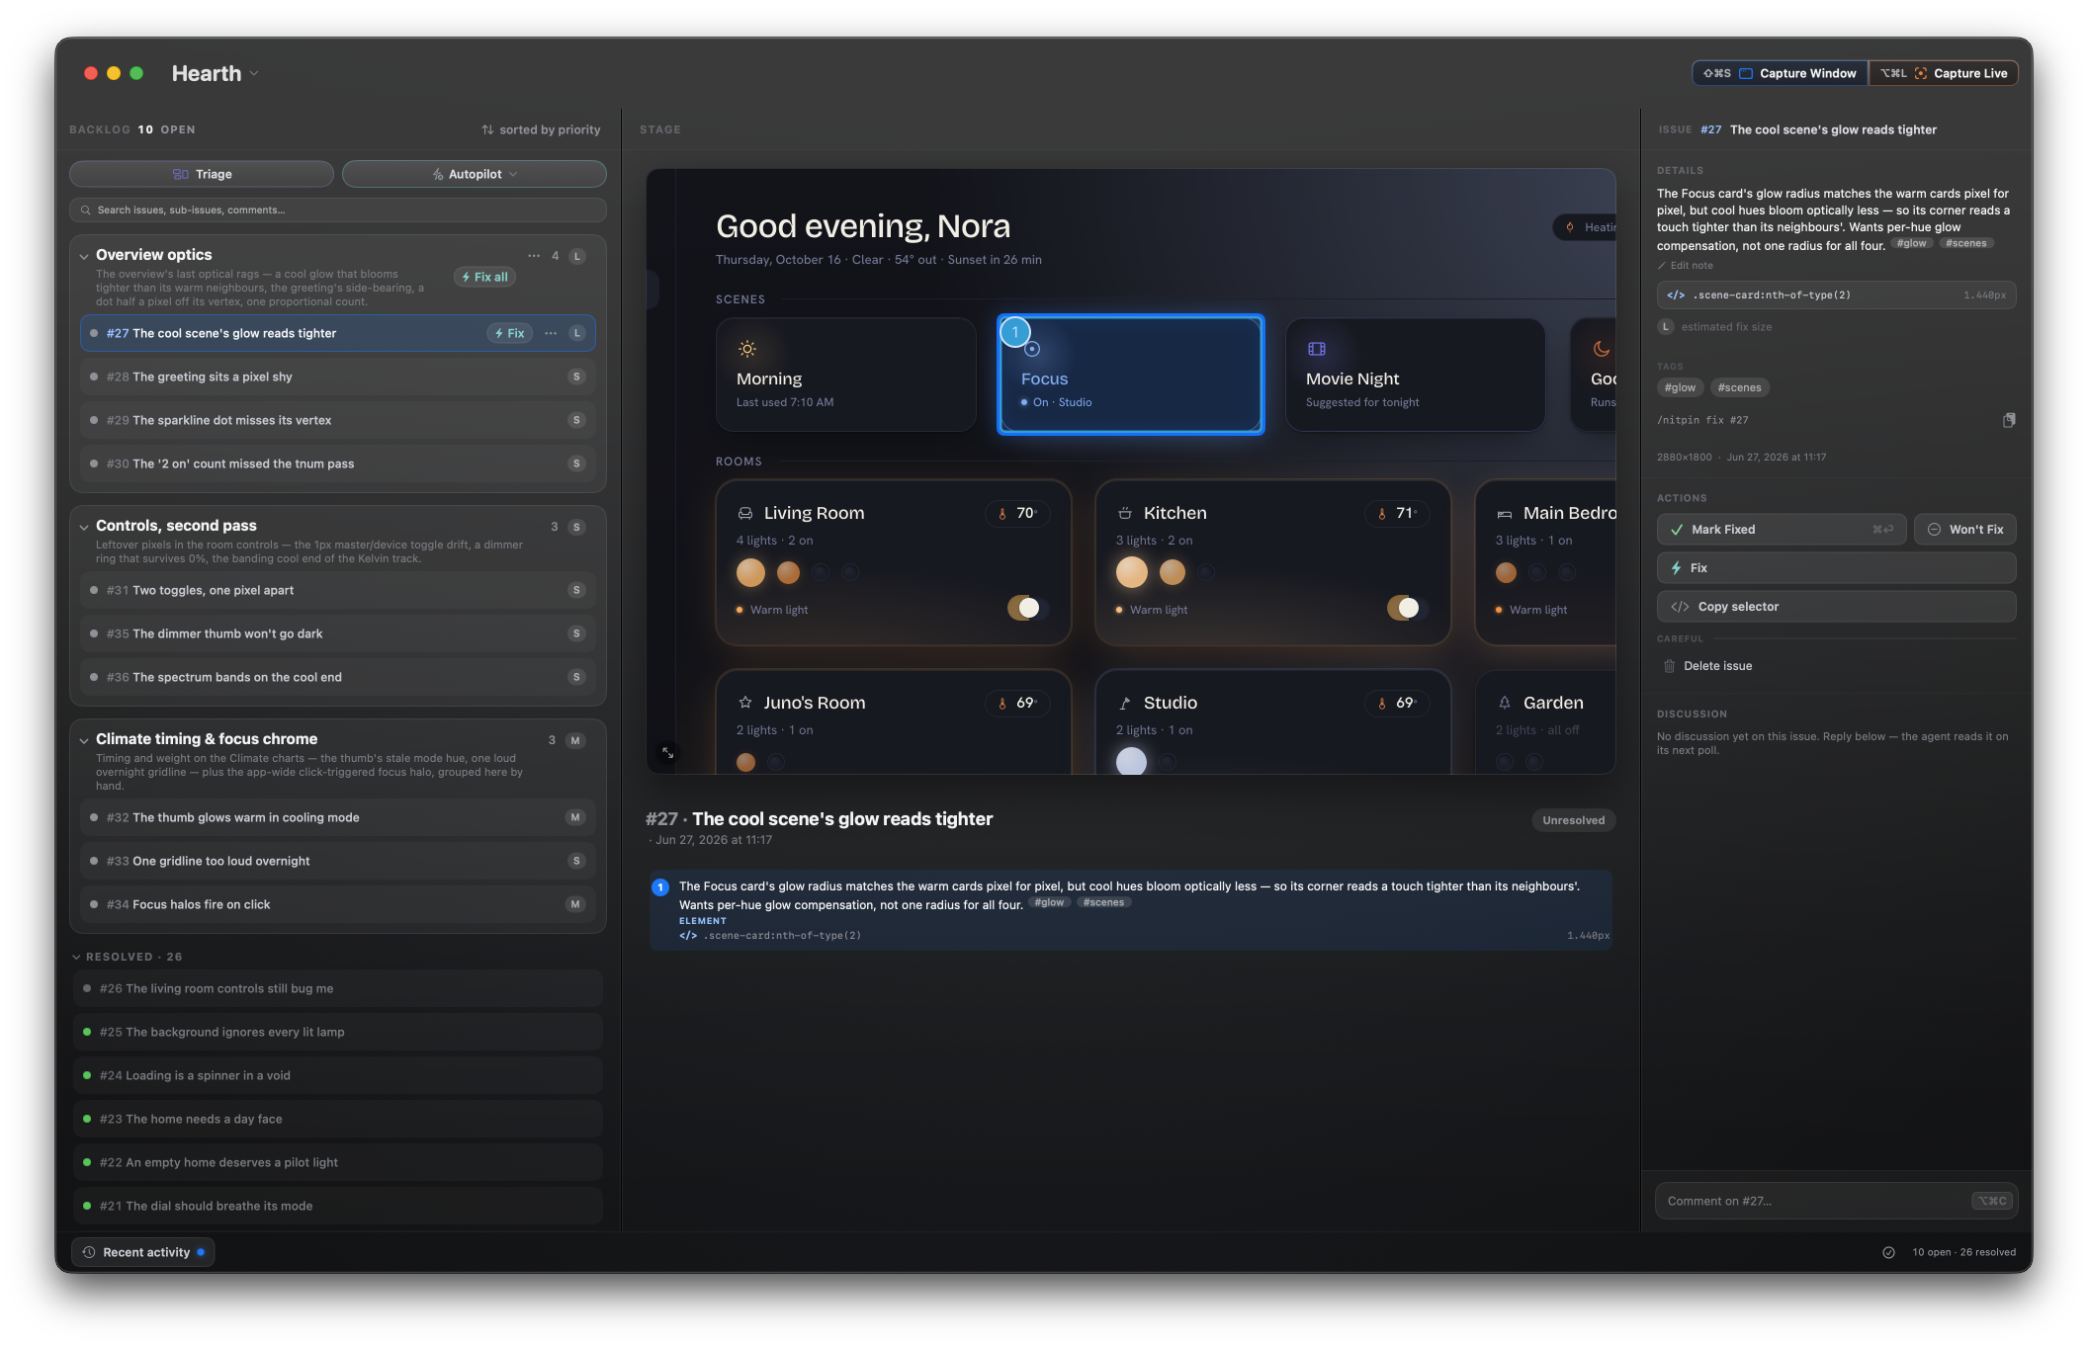Click Copy selector action
Viewport: 2088px width, 1346px height.
1836,607
